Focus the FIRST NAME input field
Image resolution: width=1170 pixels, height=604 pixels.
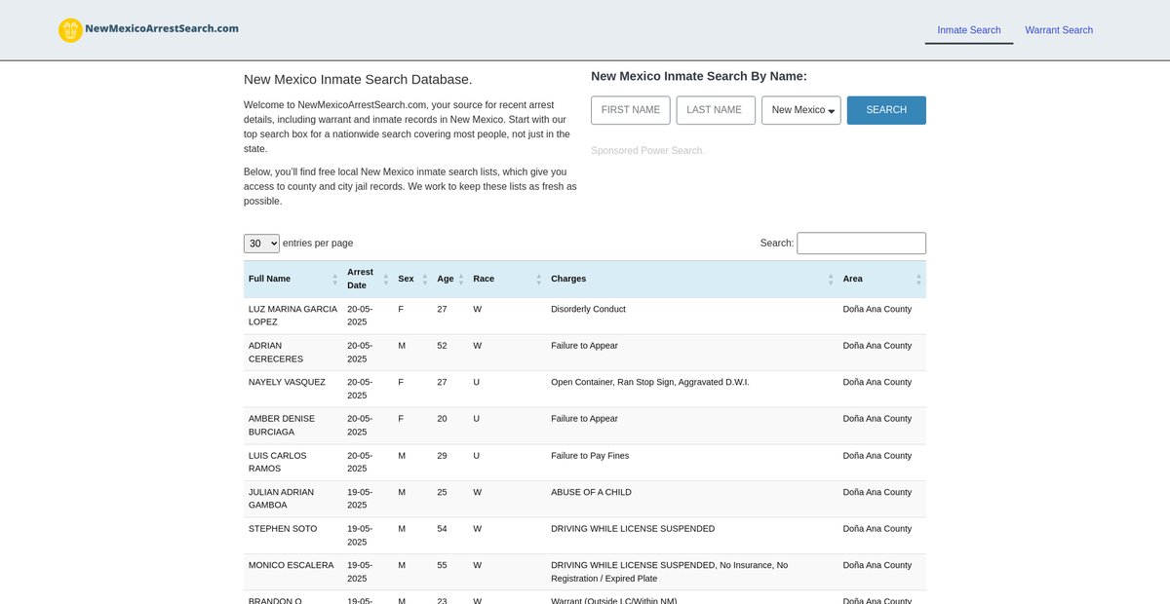tap(630, 110)
